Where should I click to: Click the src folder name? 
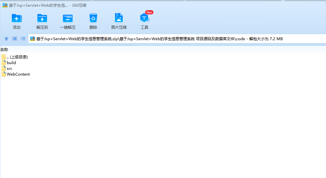click(x=9, y=69)
